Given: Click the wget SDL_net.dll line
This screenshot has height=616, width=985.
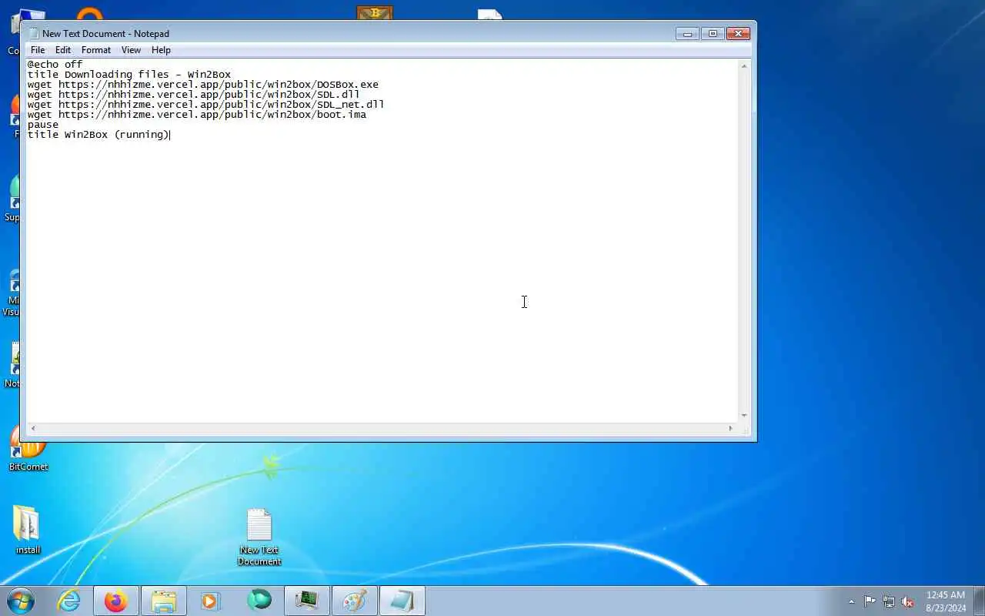Looking at the screenshot, I should pos(206,105).
